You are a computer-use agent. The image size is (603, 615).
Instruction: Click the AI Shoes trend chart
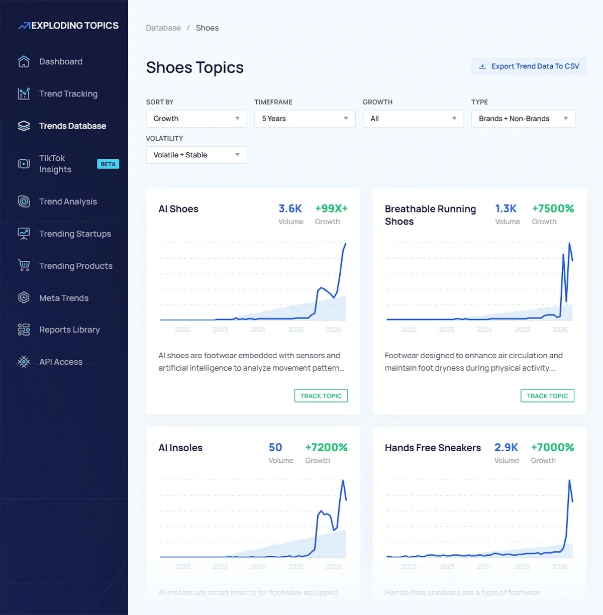coord(253,281)
